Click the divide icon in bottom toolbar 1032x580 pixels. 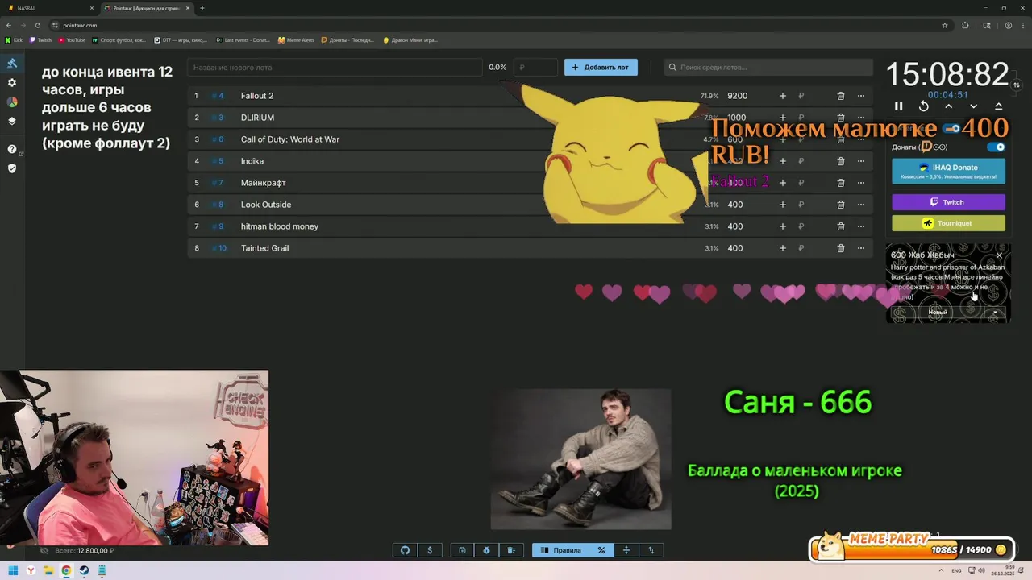(x=626, y=550)
